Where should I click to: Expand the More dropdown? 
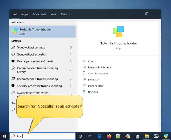[65, 14]
